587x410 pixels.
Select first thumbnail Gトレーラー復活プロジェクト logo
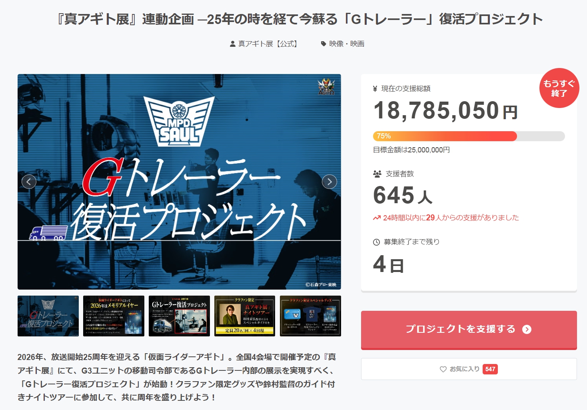(x=48, y=316)
